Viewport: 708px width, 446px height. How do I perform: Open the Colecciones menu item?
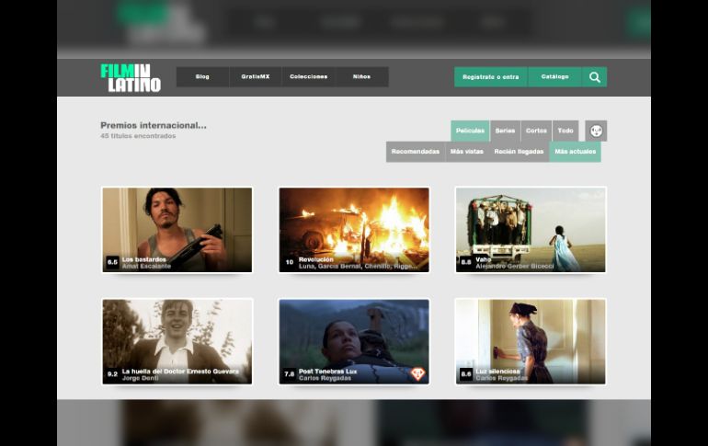click(x=308, y=77)
